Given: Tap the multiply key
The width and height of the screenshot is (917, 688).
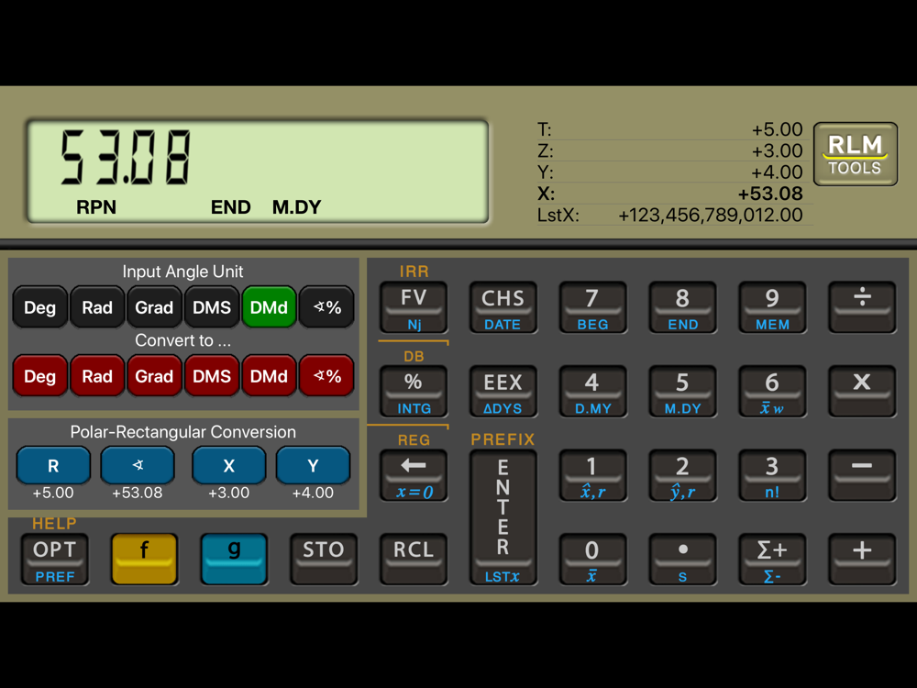Looking at the screenshot, I should (x=862, y=392).
